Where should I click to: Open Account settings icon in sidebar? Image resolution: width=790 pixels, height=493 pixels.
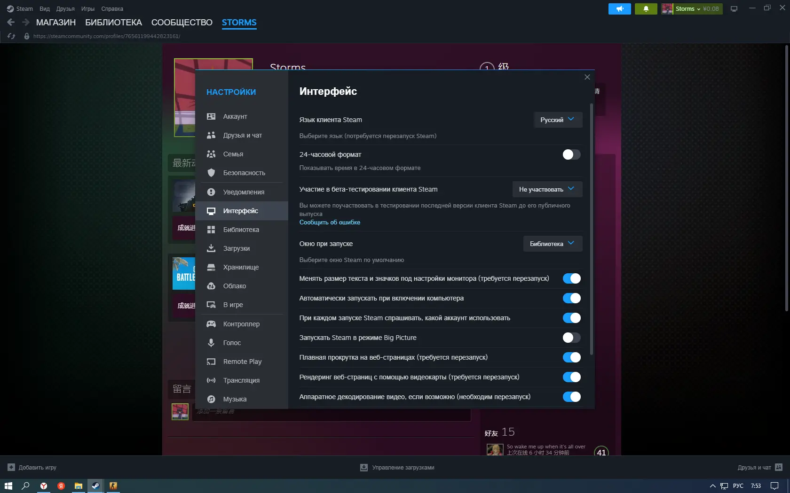[x=211, y=116]
